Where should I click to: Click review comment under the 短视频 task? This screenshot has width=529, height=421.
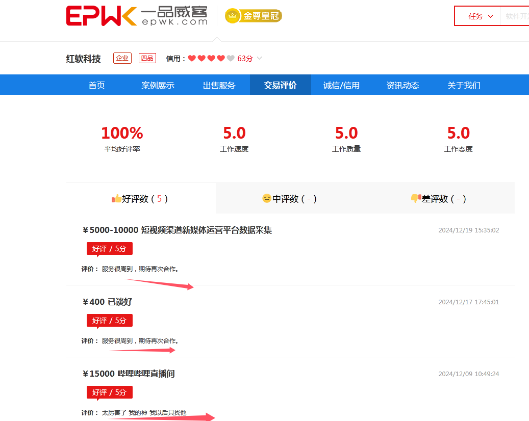click(x=140, y=269)
